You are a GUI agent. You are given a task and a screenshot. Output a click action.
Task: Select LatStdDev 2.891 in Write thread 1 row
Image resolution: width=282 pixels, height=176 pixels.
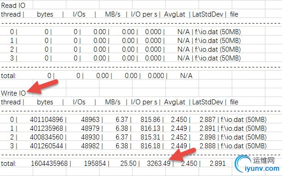pos(207,128)
